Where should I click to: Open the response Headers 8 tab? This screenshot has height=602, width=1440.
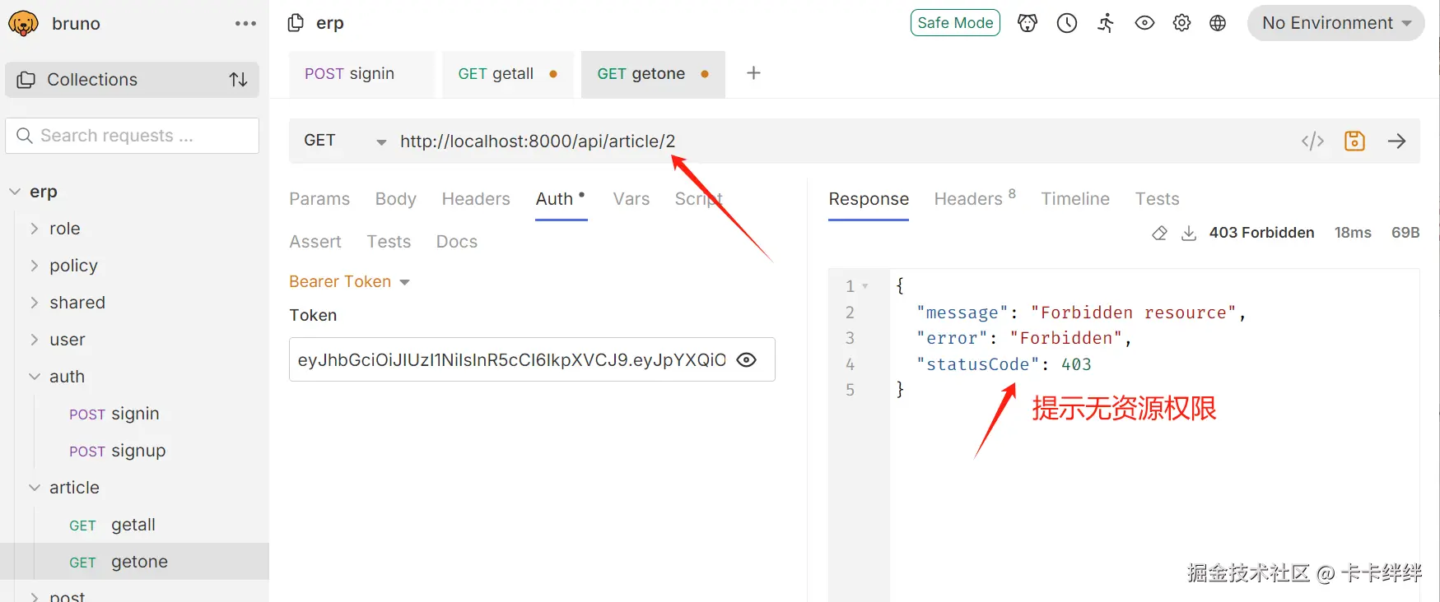975,199
